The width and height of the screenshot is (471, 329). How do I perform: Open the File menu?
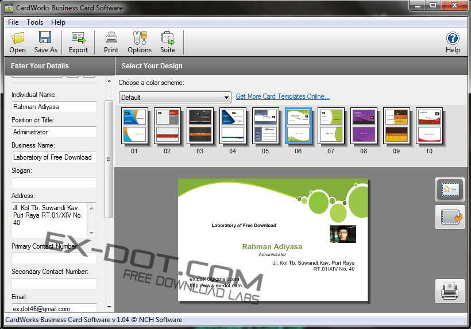(13, 22)
